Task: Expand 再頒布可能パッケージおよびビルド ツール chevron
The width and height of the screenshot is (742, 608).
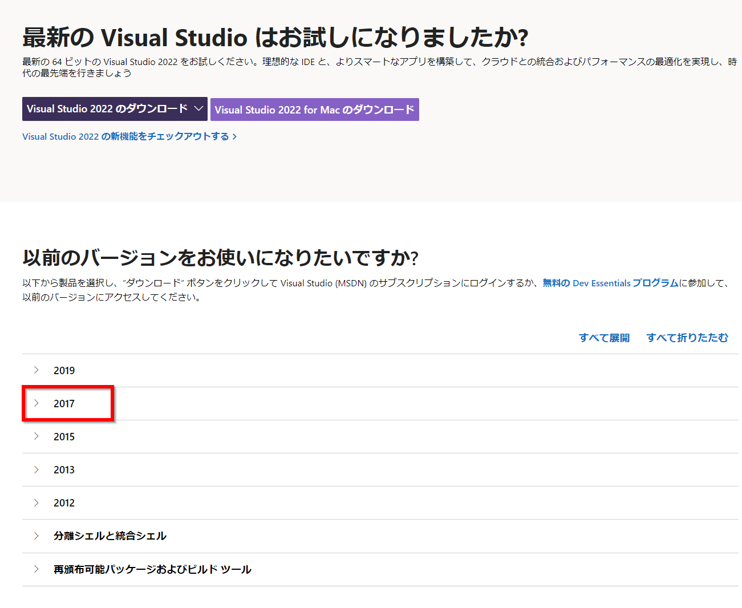Action: tap(37, 569)
